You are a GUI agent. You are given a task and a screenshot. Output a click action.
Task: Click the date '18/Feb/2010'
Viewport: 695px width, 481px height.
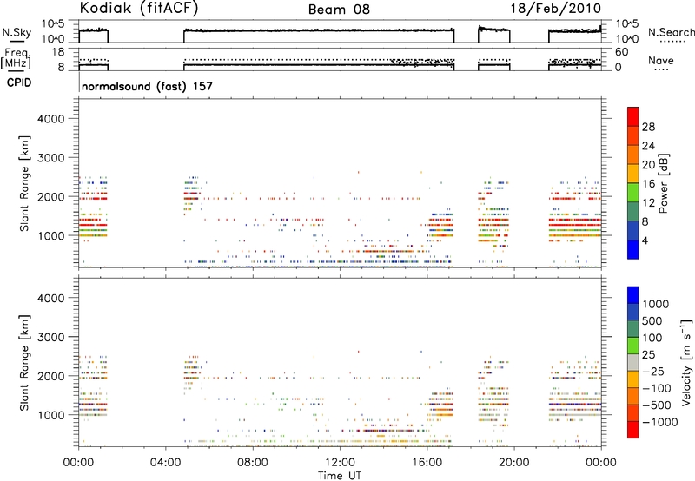pyautogui.click(x=556, y=8)
